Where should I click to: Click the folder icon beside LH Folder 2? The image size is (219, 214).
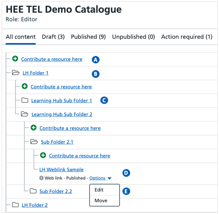15,205
